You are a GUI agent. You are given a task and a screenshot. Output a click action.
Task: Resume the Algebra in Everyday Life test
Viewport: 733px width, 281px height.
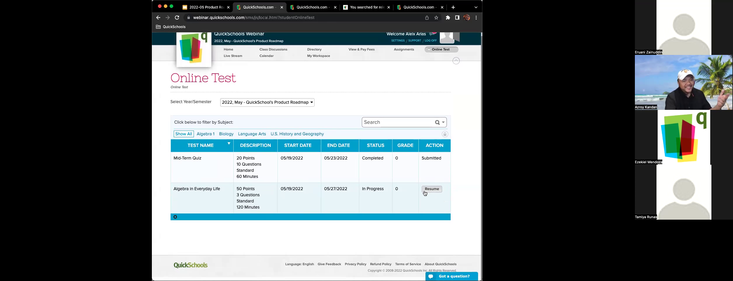tap(432, 189)
